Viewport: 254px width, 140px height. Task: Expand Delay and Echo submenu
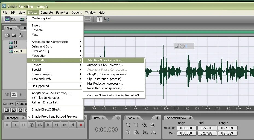55,46
